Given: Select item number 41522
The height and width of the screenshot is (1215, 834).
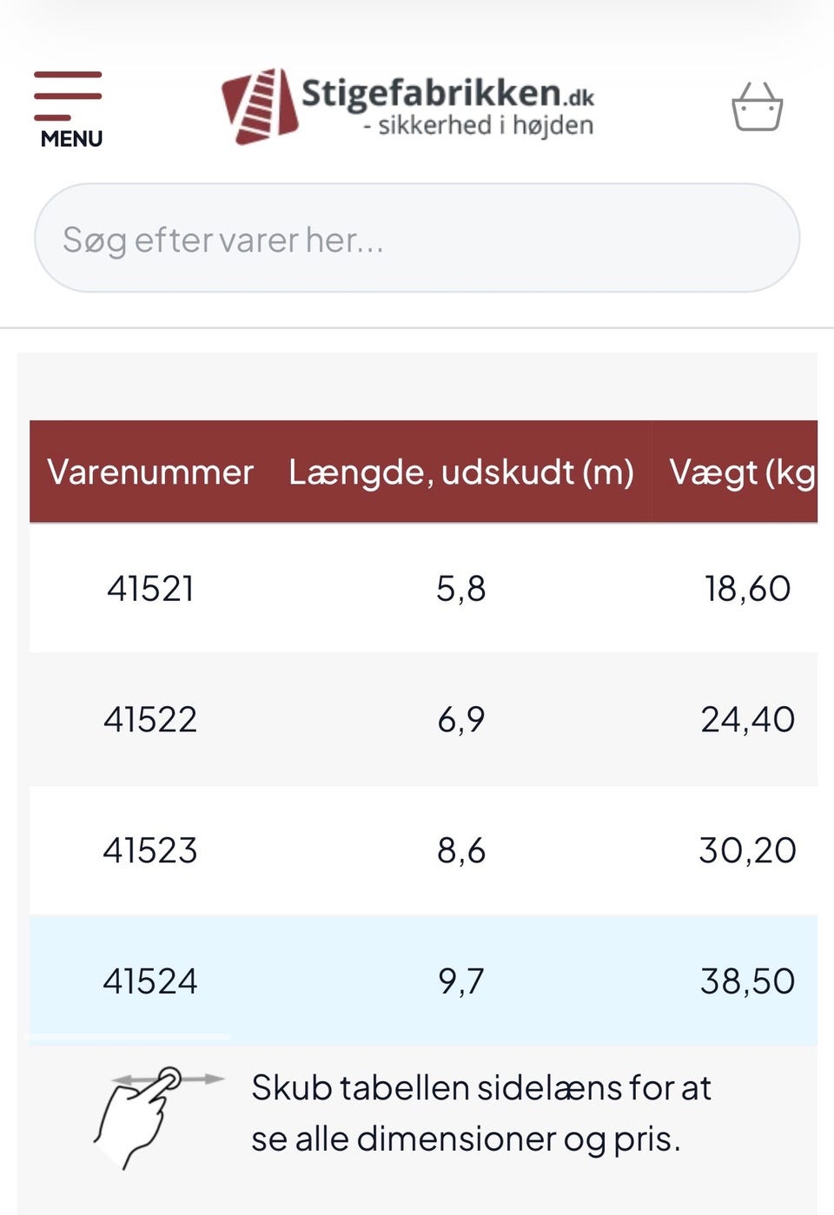Looking at the screenshot, I should coord(150,719).
